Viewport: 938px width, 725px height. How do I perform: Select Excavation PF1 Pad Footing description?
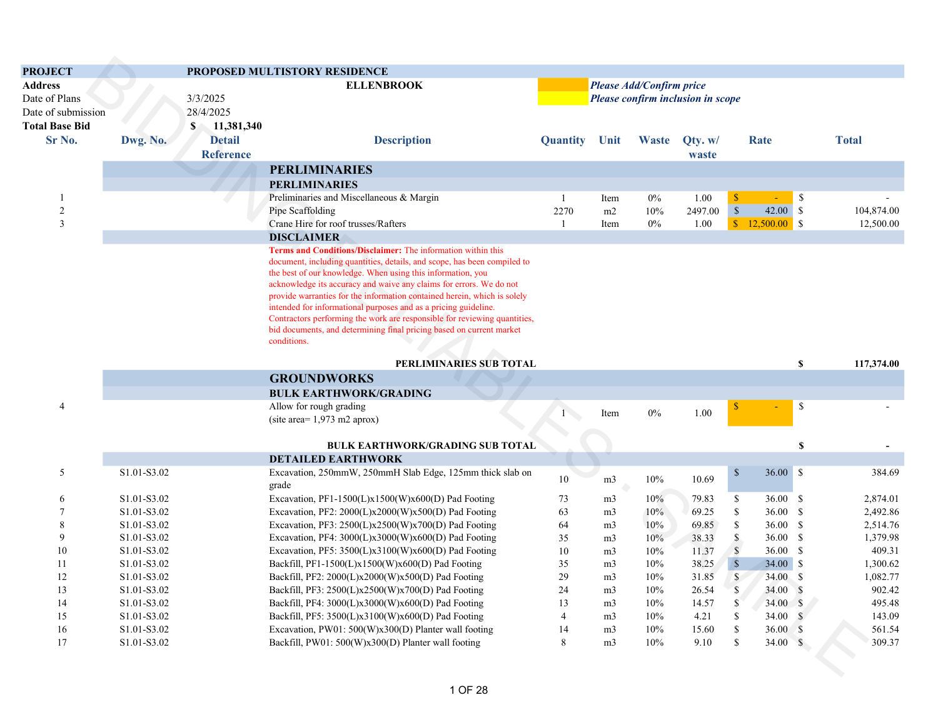[x=381, y=499]
